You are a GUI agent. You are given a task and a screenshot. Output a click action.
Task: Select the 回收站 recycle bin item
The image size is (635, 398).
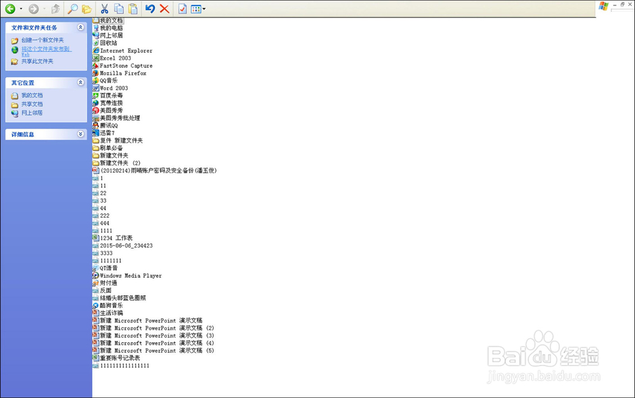click(x=105, y=43)
